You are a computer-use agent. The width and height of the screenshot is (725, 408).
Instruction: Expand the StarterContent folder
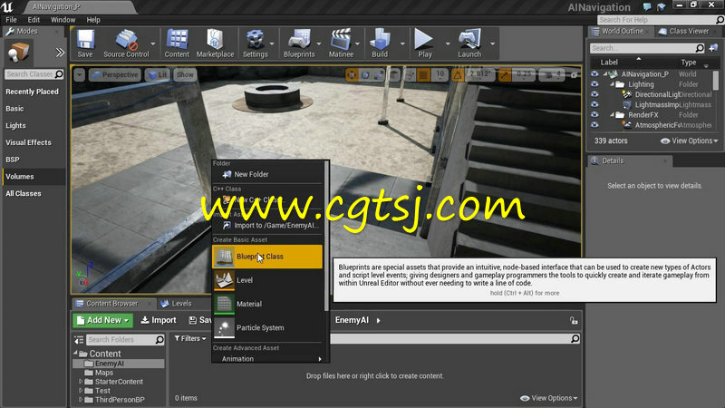pos(81,382)
